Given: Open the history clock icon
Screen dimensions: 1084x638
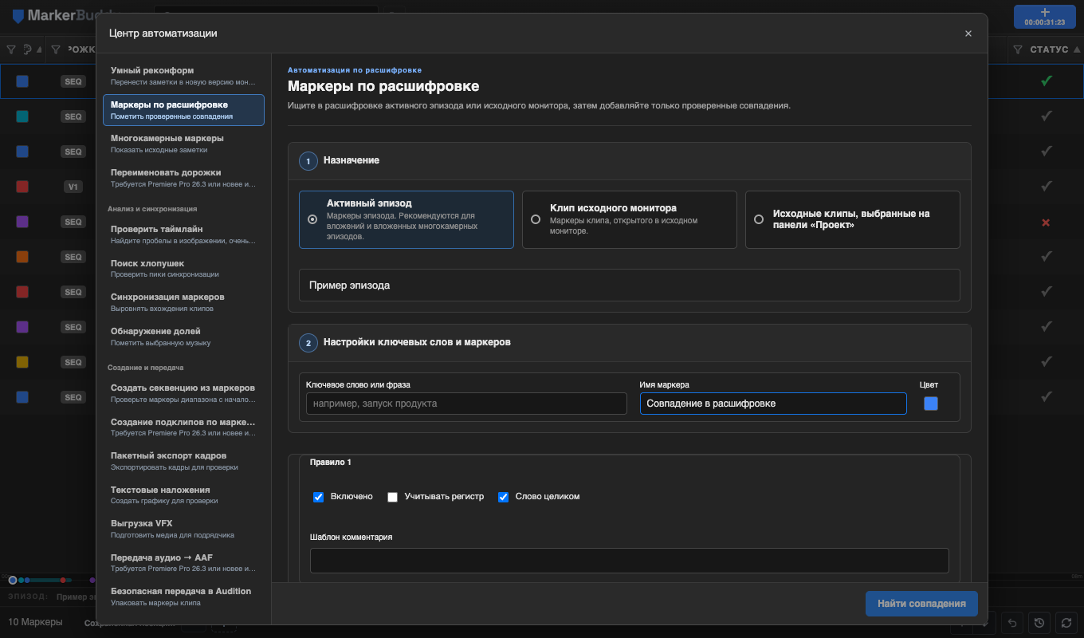Looking at the screenshot, I should point(1039,623).
